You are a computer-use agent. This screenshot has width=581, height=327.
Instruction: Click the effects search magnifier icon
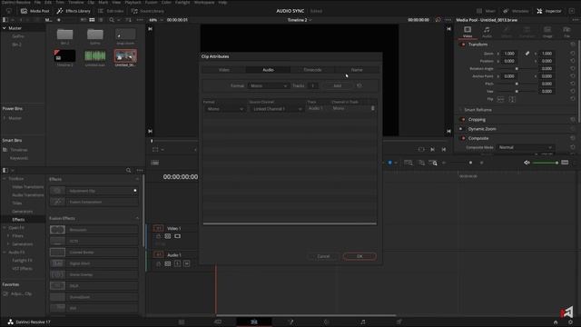pos(129,170)
